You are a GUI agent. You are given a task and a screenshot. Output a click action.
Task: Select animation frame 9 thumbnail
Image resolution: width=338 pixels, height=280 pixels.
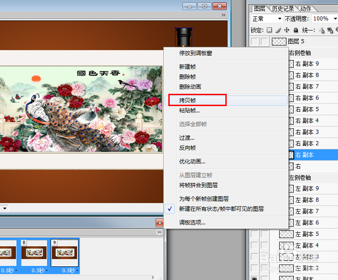point(65,253)
